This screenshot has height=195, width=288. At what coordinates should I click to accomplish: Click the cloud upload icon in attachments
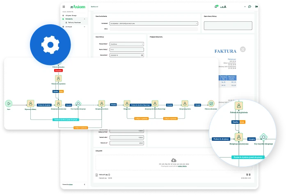click(174, 160)
